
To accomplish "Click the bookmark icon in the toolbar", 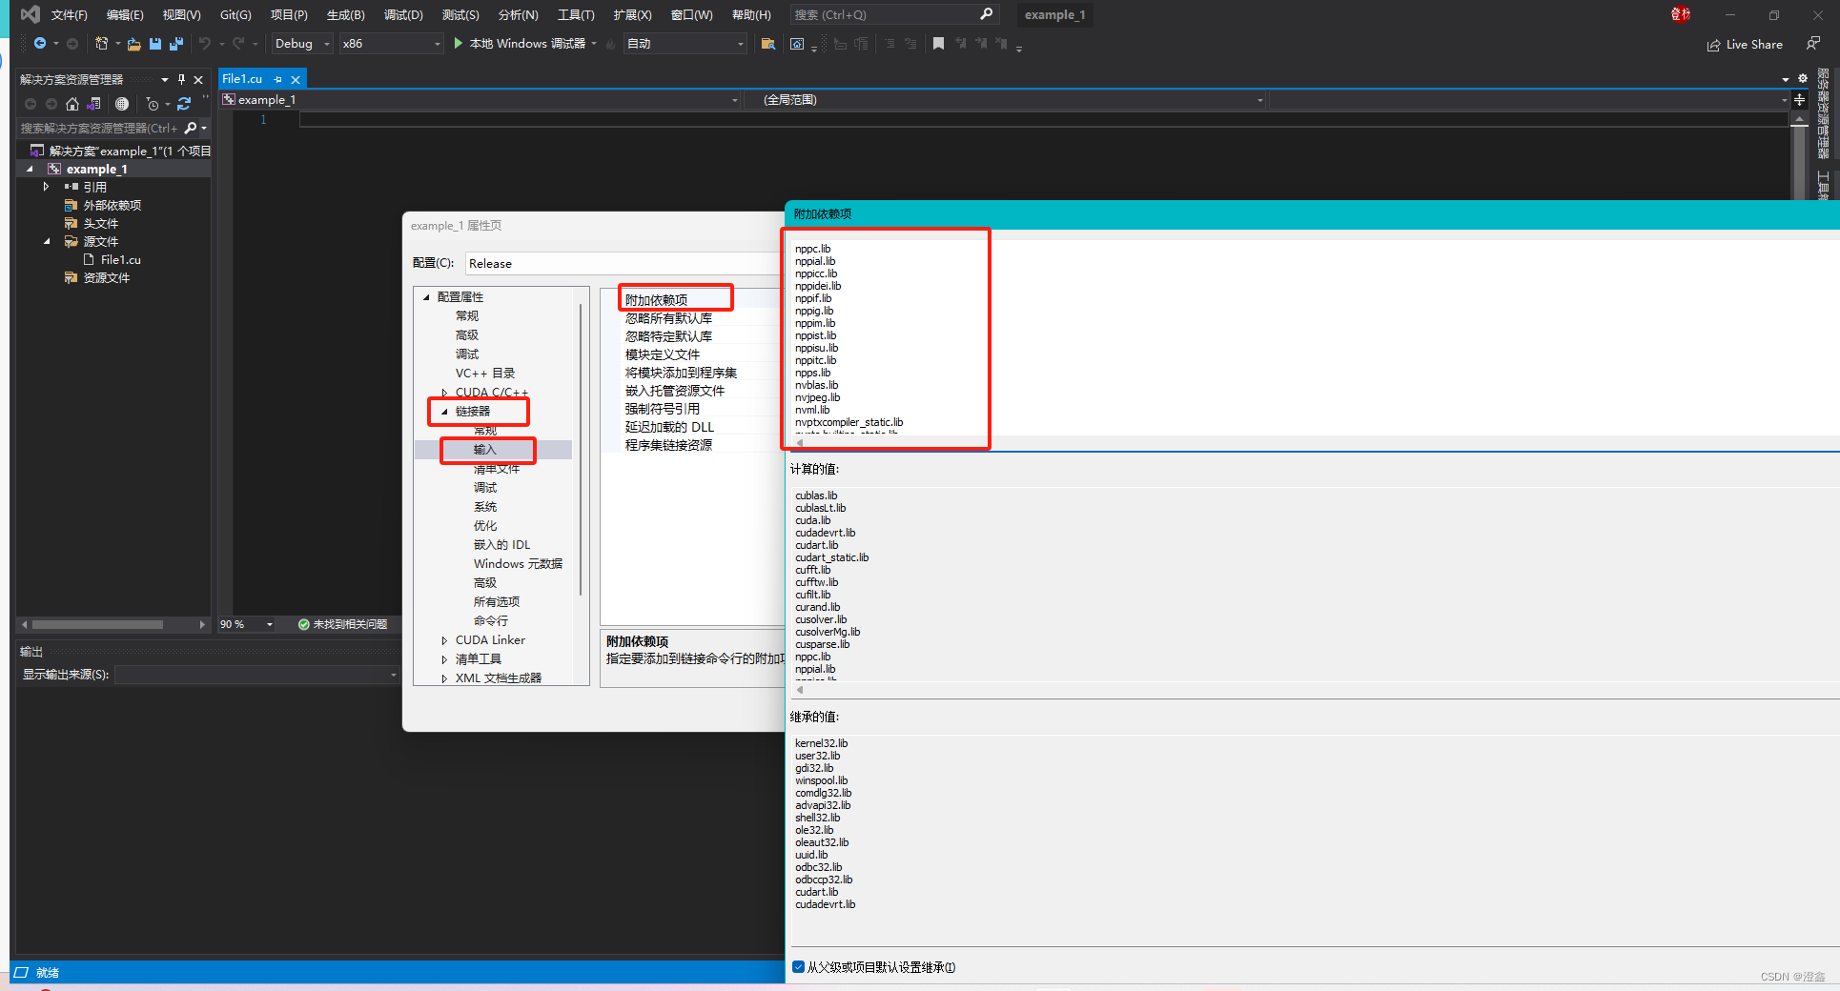I will coord(939,44).
